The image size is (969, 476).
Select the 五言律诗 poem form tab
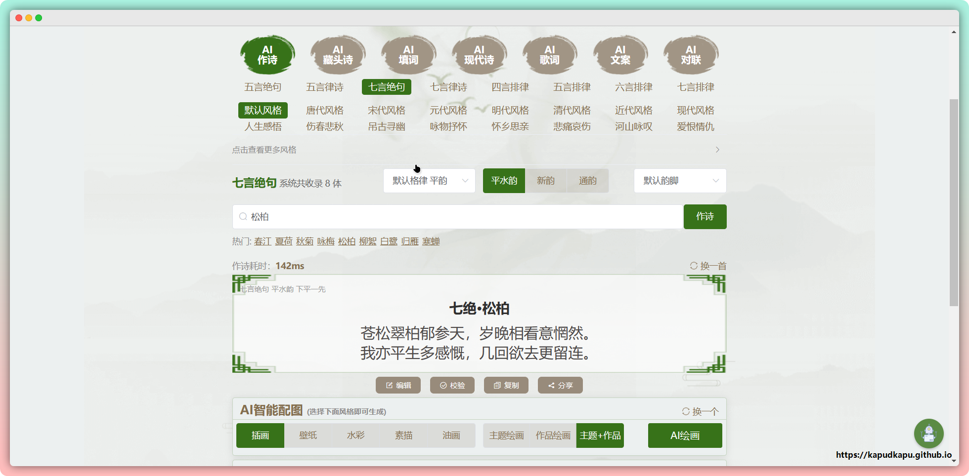(325, 87)
